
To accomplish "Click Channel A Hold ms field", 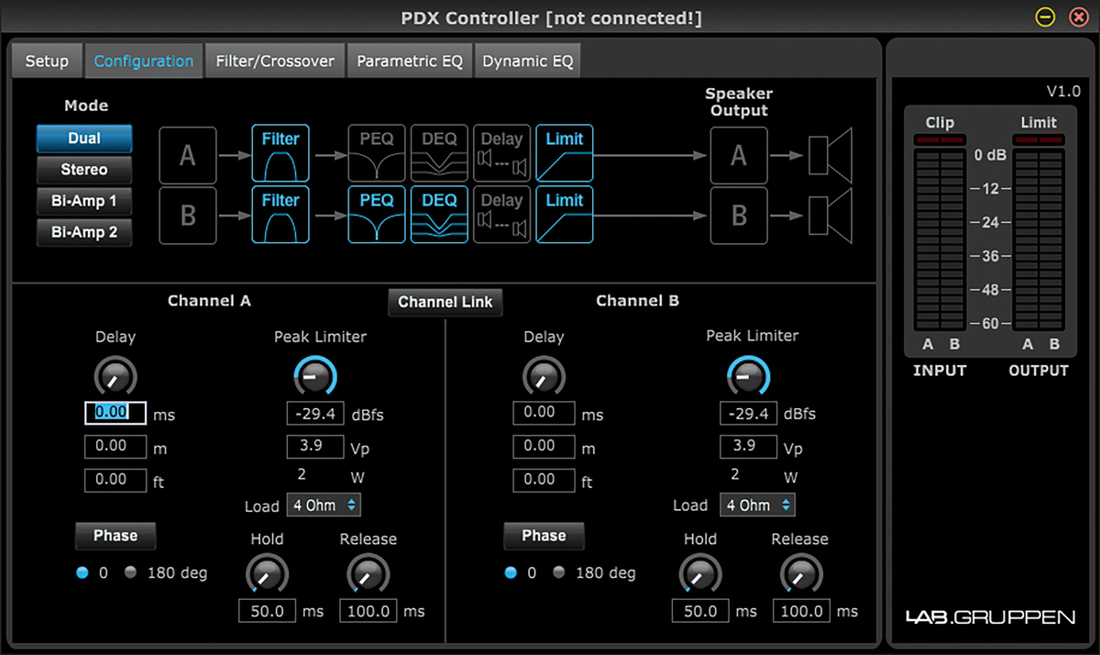I will pyautogui.click(x=268, y=611).
